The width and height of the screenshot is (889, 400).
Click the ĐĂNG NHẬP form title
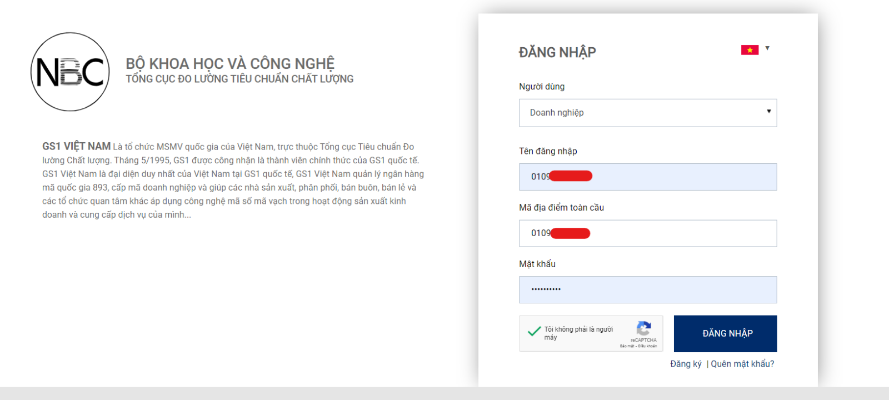coord(557,52)
